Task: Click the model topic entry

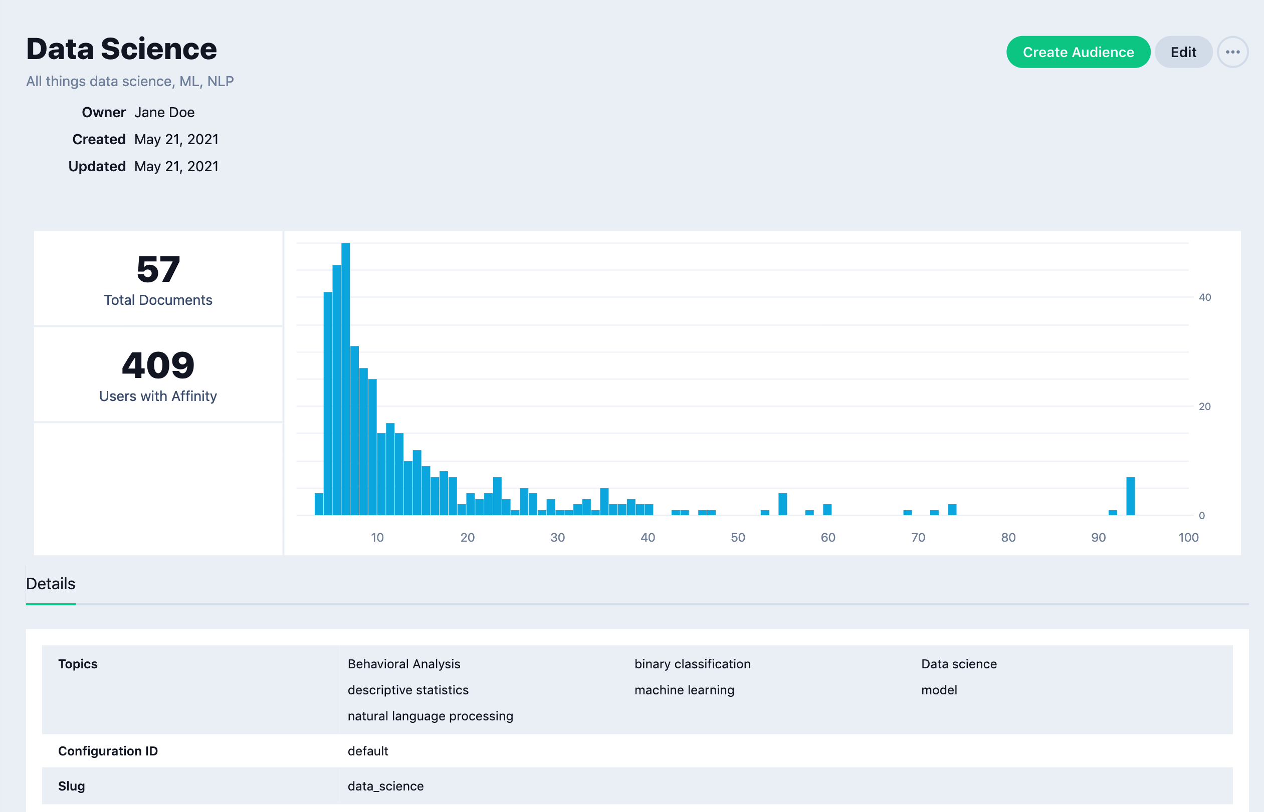Action: 939,690
